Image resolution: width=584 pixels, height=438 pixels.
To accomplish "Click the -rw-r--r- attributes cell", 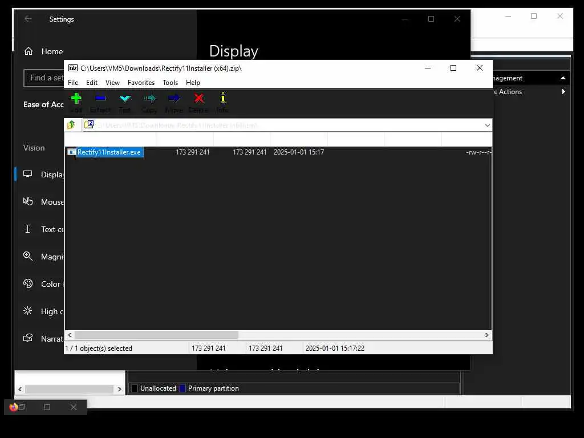I will pos(478,152).
